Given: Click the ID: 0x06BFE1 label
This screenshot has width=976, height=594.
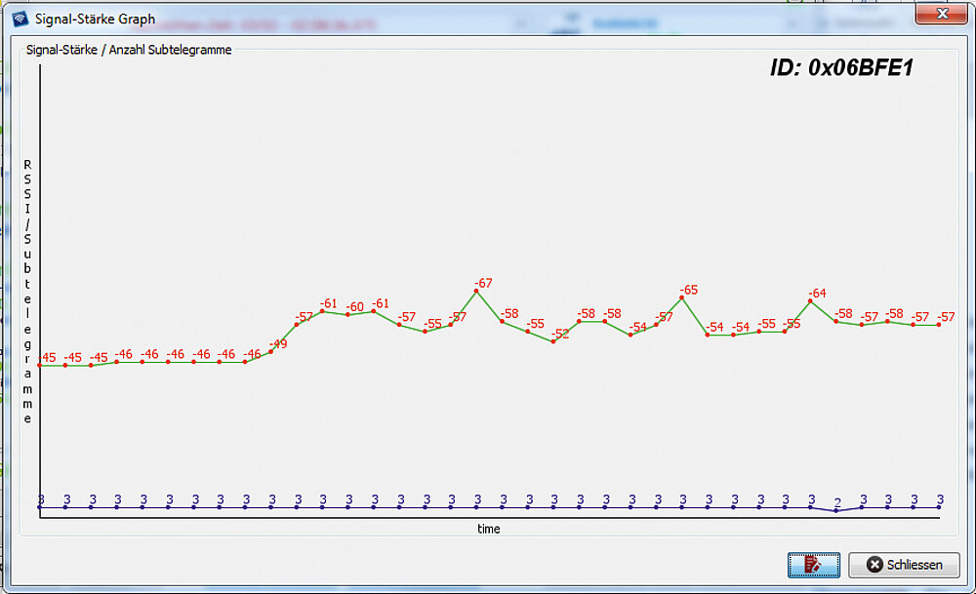Looking at the screenshot, I should 841,67.
